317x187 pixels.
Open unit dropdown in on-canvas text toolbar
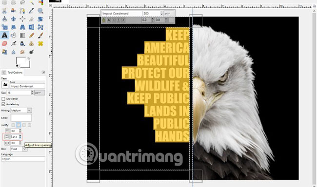[x=169, y=14]
